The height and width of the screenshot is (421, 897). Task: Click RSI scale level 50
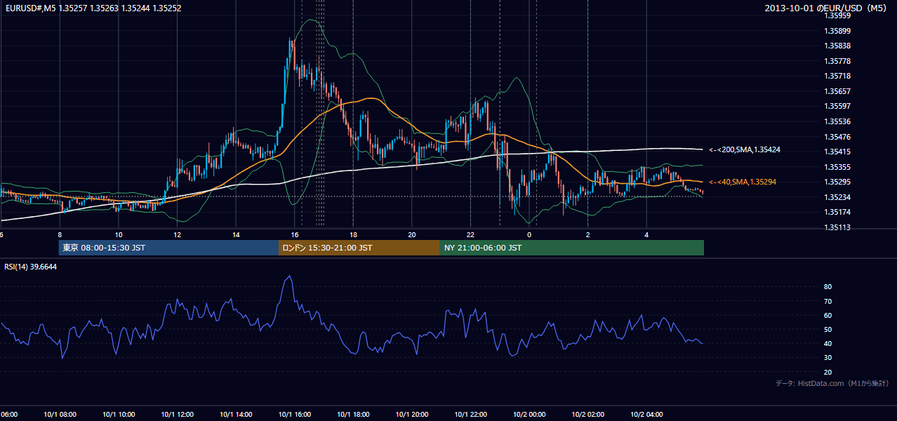coord(828,330)
